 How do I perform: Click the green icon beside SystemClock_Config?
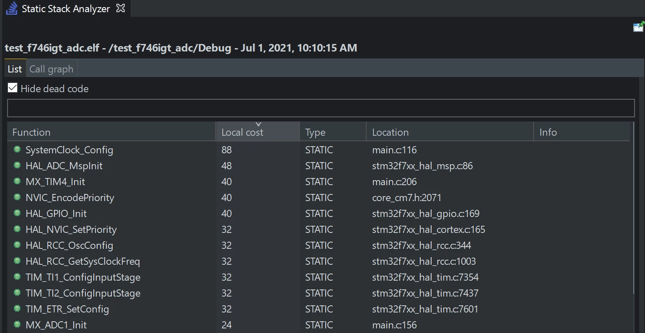(x=17, y=150)
